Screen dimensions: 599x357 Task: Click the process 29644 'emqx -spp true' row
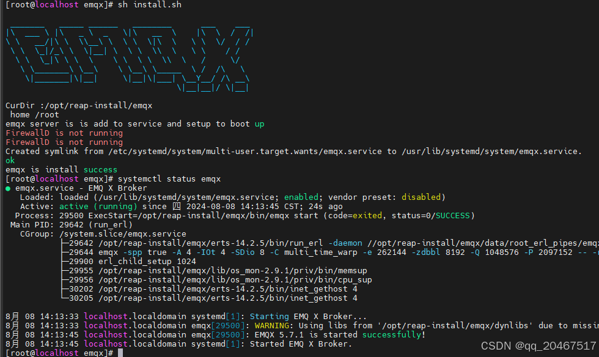[x=329, y=252]
